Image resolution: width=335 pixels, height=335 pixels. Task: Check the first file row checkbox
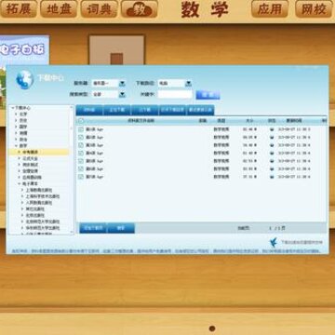(x=81, y=129)
